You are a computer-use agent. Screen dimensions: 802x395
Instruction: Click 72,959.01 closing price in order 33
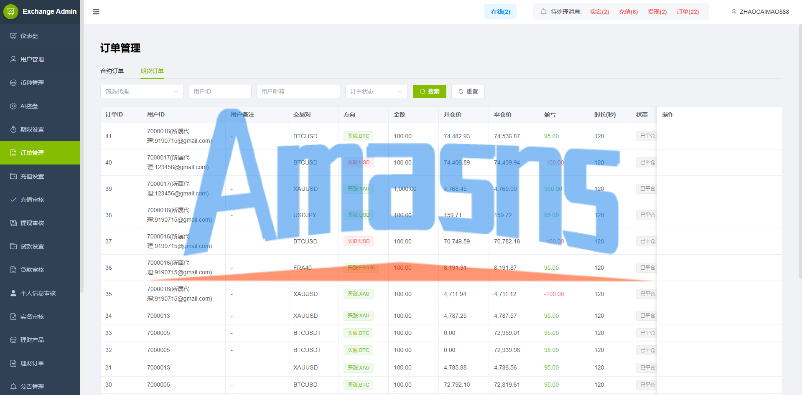507,333
